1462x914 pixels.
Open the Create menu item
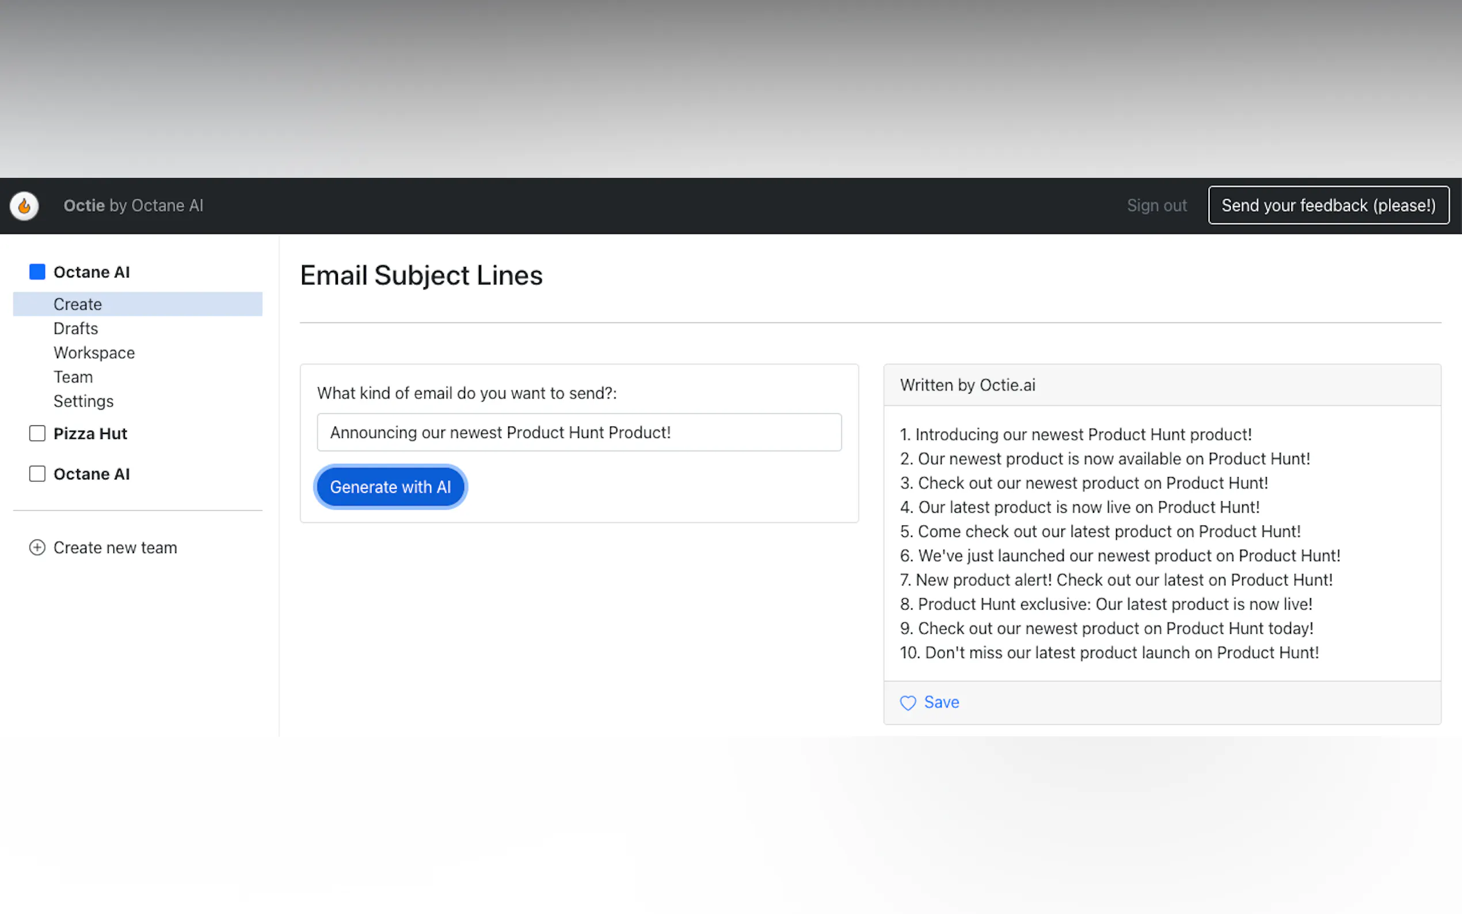click(78, 304)
